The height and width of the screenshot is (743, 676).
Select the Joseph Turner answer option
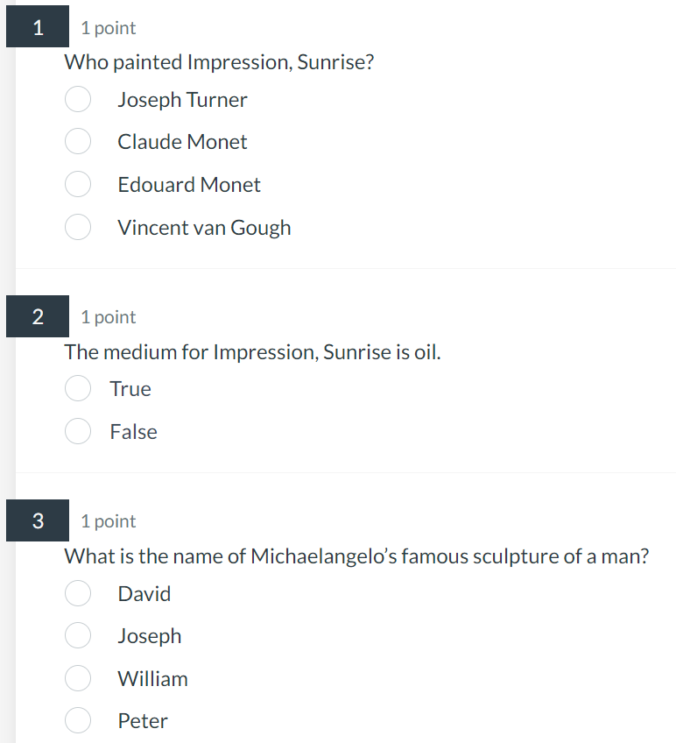pyautogui.click(x=78, y=99)
